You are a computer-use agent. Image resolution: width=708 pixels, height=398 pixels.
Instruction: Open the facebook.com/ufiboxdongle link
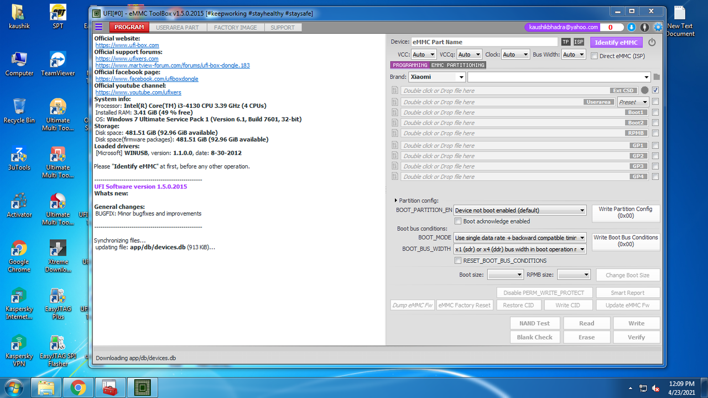click(147, 79)
